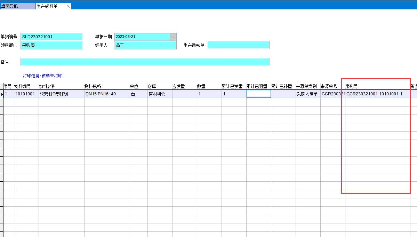This screenshot has width=417, height=237.
Task: Focus the 领料部门 field showing 采购部
Action: point(51,45)
